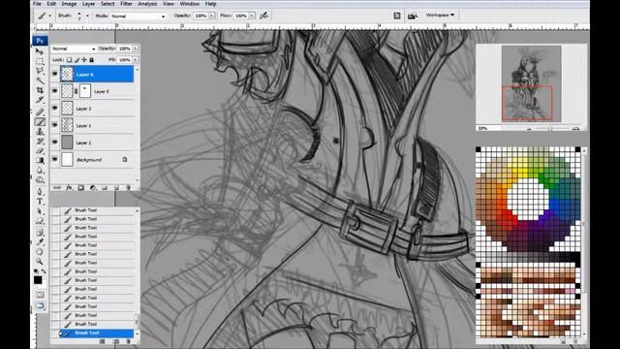Select the Eraser tool
This screenshot has width=620, height=349.
coord(40,151)
